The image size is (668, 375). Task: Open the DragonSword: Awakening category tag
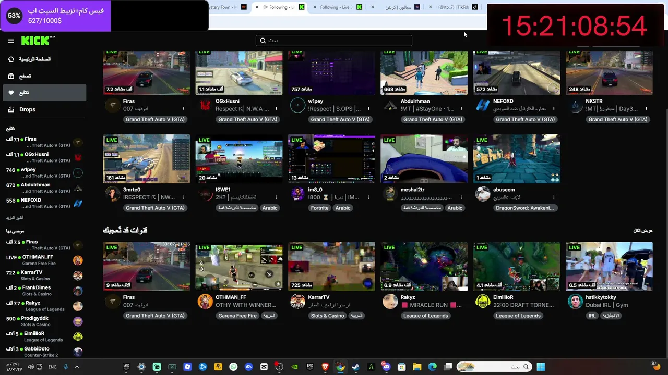click(526, 208)
